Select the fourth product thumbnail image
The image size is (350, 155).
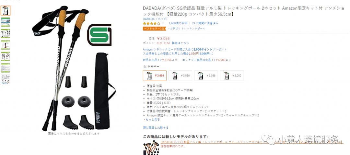click(6, 45)
